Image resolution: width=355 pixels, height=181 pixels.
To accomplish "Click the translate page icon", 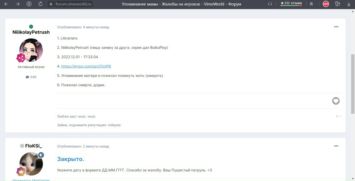I will point(337,4).
